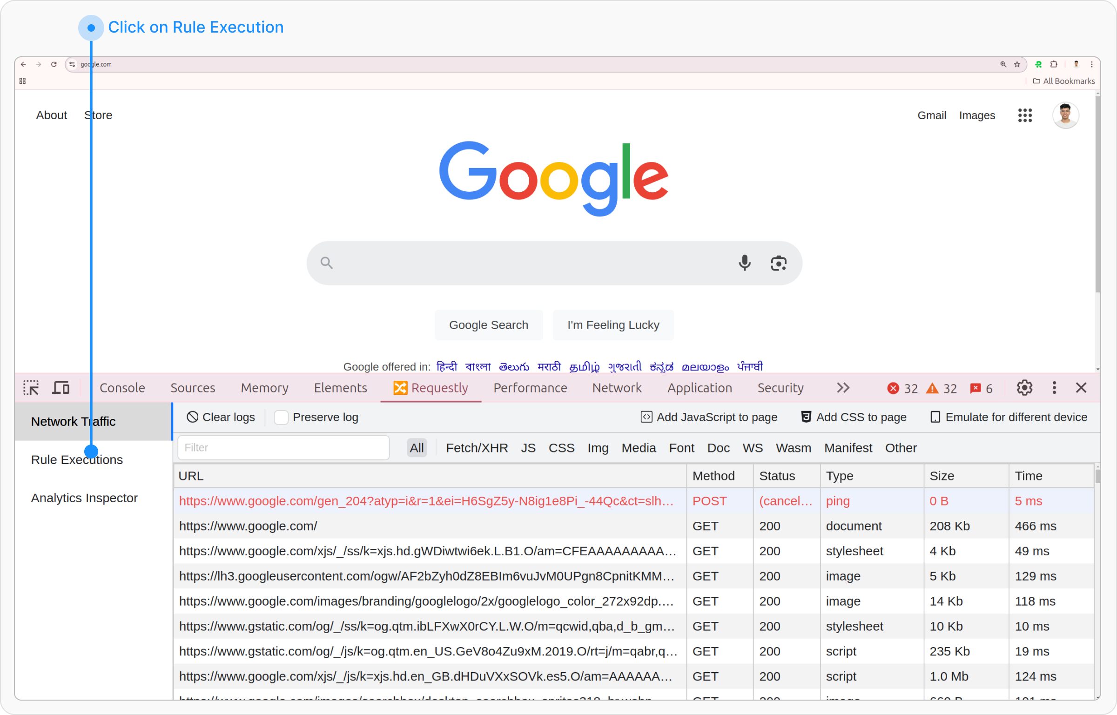
Task: Click the microphone voice search icon
Action: [x=745, y=263]
